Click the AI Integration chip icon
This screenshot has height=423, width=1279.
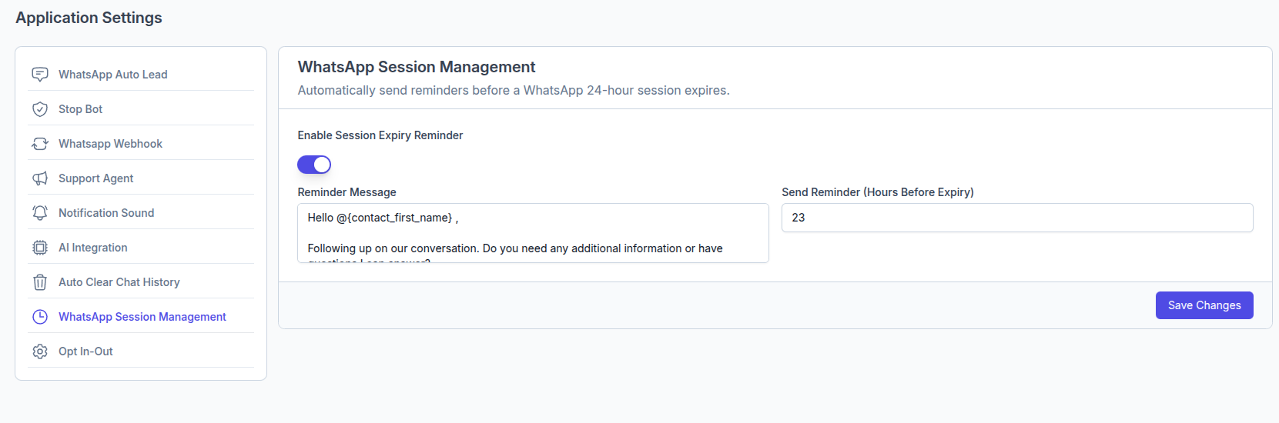click(40, 248)
